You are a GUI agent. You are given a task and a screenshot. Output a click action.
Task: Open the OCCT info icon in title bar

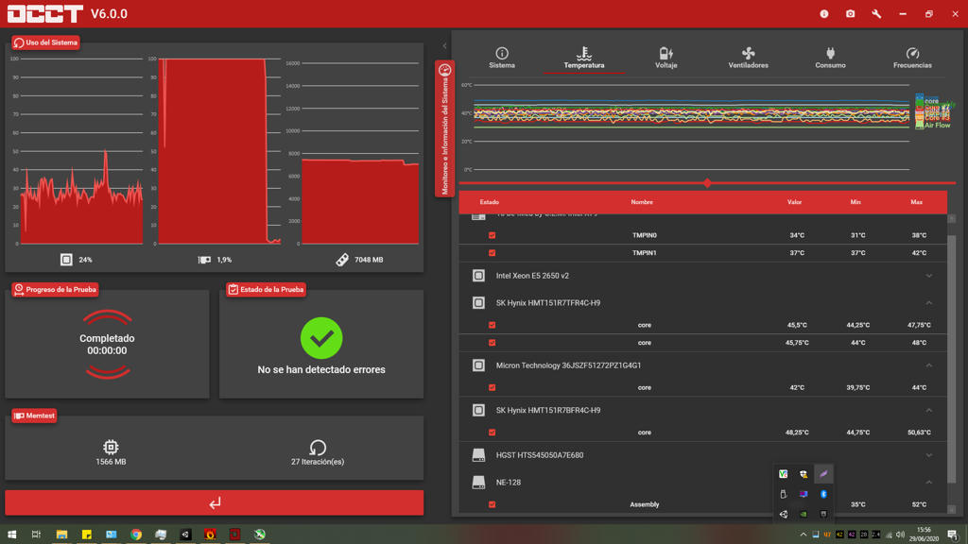tap(824, 13)
